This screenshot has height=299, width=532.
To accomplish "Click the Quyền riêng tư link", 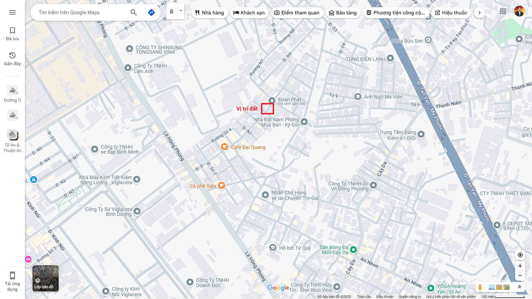I will pos(410,297).
